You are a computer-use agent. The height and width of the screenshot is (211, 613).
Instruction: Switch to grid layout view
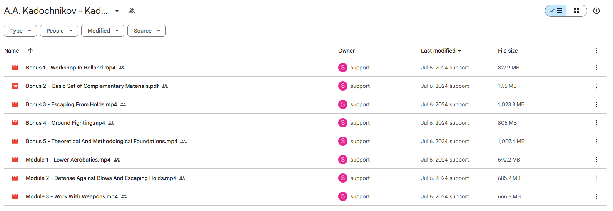(x=576, y=11)
